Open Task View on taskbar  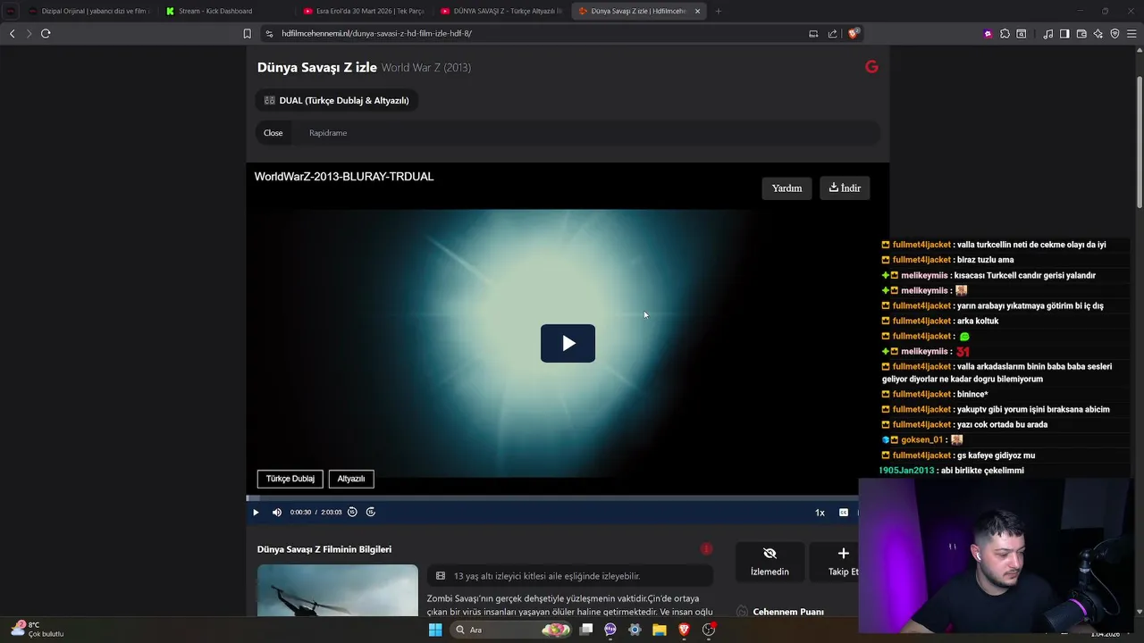tap(586, 630)
